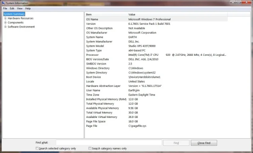Expand the Hardware Resources node

[5, 18]
